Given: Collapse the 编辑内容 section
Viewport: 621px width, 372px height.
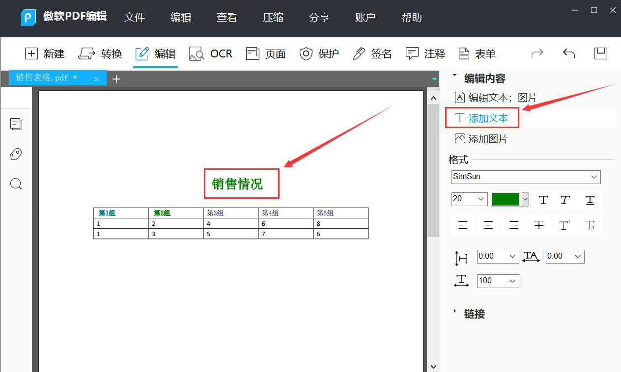Looking at the screenshot, I should click(x=454, y=76).
